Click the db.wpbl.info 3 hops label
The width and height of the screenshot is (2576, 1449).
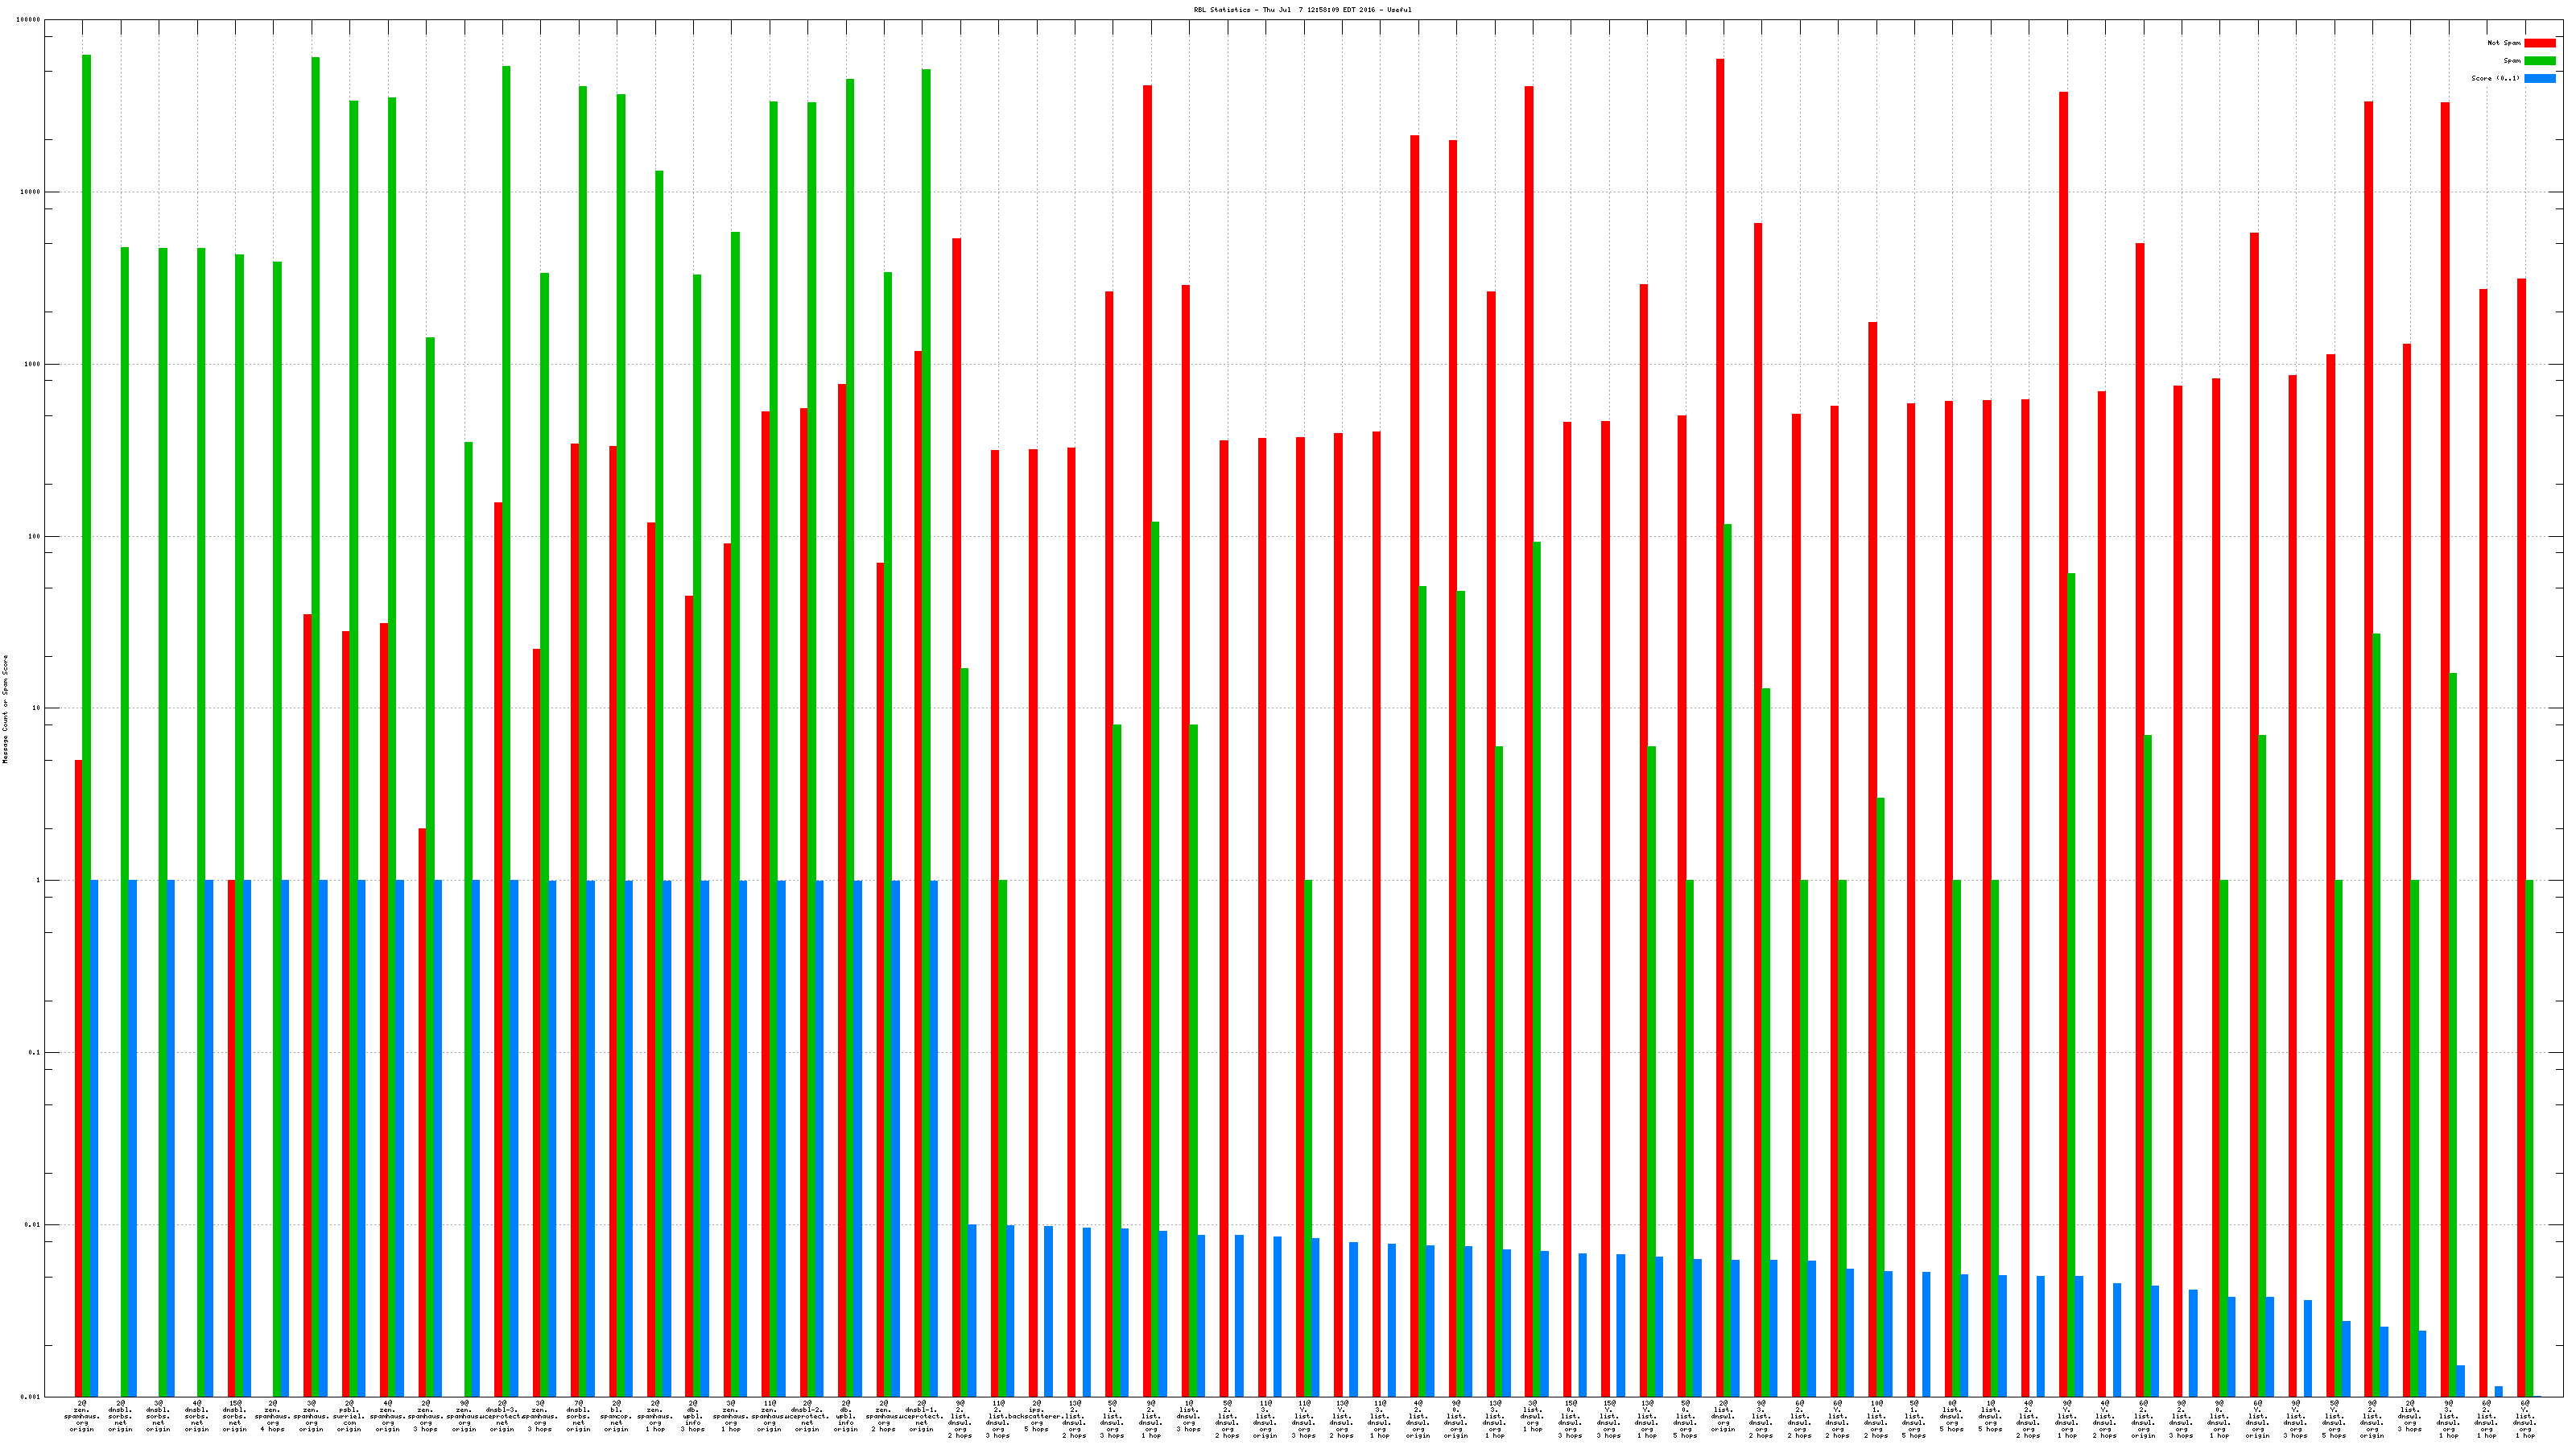click(x=692, y=1416)
